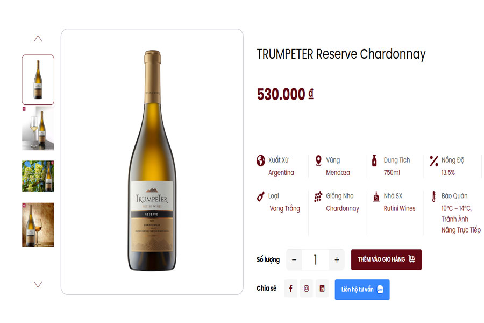Click the bottle icon next to Dung Tích

point(375,160)
